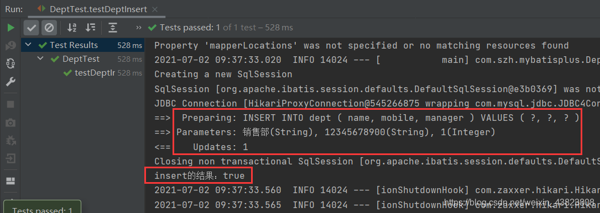This screenshot has width=600, height=213.
Task: Collapse the Test Results tree node
Action: click(x=28, y=45)
